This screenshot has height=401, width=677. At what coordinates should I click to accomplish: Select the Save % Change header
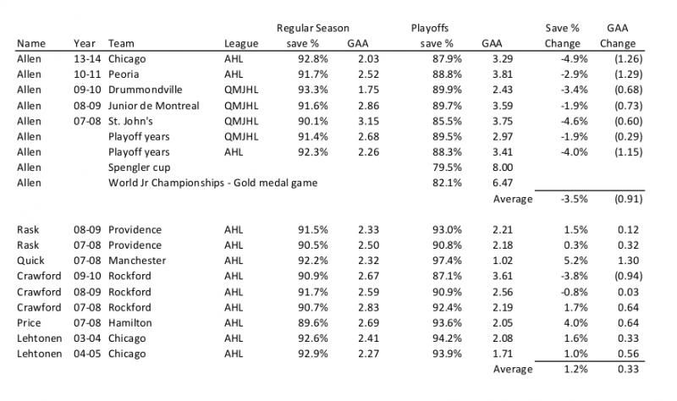click(562, 36)
